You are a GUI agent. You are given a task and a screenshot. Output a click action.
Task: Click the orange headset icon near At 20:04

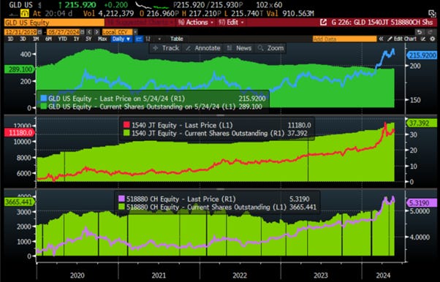click(x=26, y=13)
